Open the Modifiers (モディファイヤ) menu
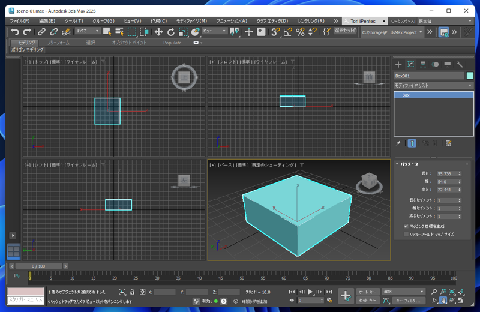 tap(191, 21)
